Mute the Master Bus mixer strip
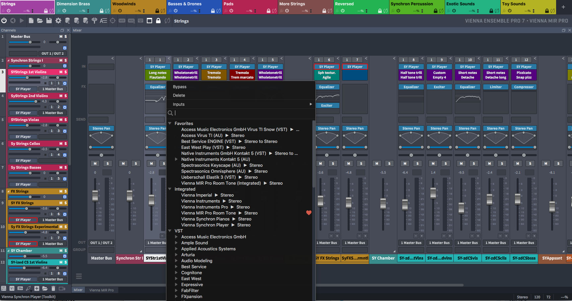Viewport: 572px width, 301px height. (x=95, y=163)
